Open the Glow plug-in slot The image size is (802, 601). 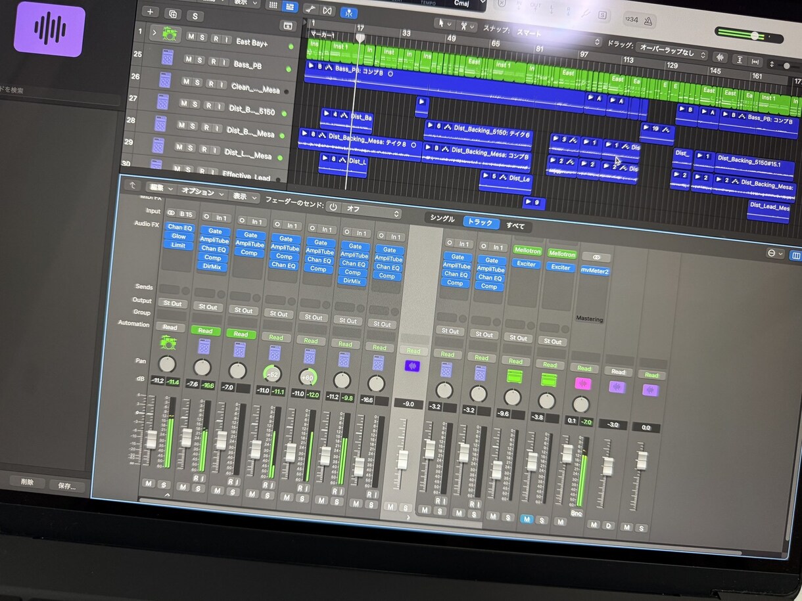[179, 236]
